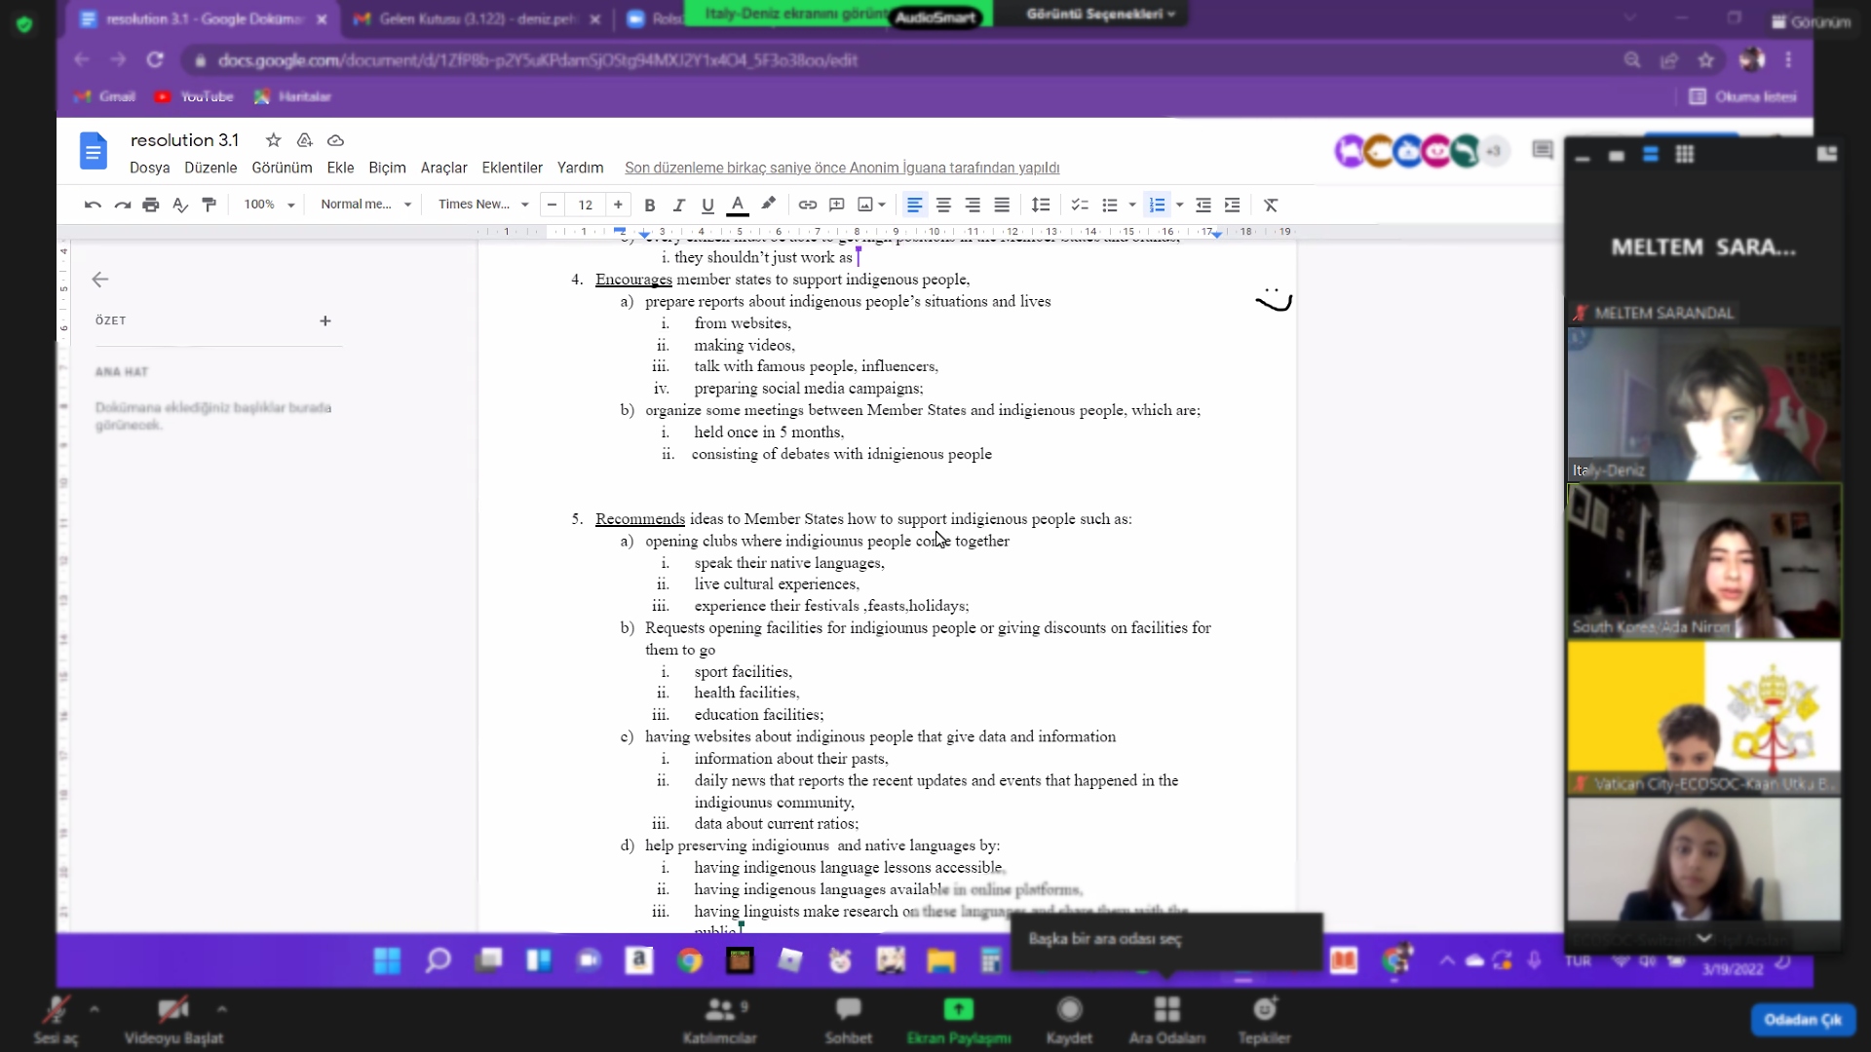The width and height of the screenshot is (1871, 1052).
Task: Click the Print icon in toolbar
Action: 150,205
